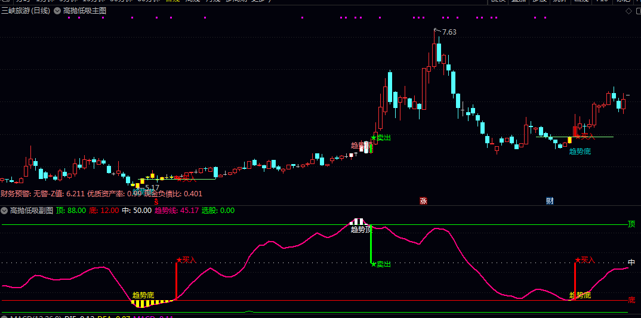This screenshot has width=641, height=318.
Task: Click the yellow striped 趋势底 bars in sub-chart
Action: click(x=152, y=303)
